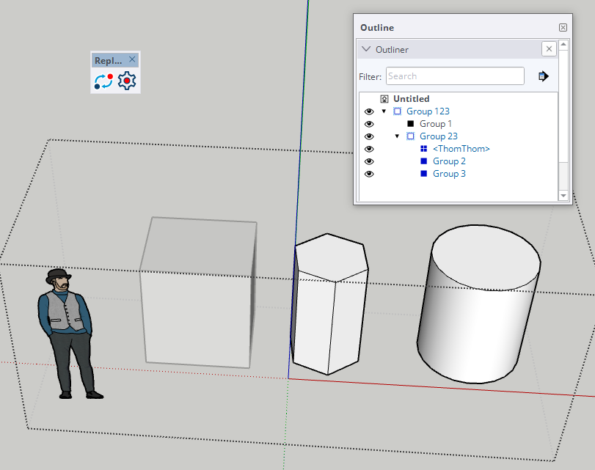The height and width of the screenshot is (470, 595).
Task: Select the Group 23 label in the Outliner
Action: 438,136
